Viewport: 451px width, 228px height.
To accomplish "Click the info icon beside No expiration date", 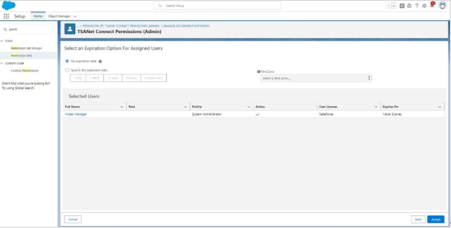I will click(x=100, y=61).
